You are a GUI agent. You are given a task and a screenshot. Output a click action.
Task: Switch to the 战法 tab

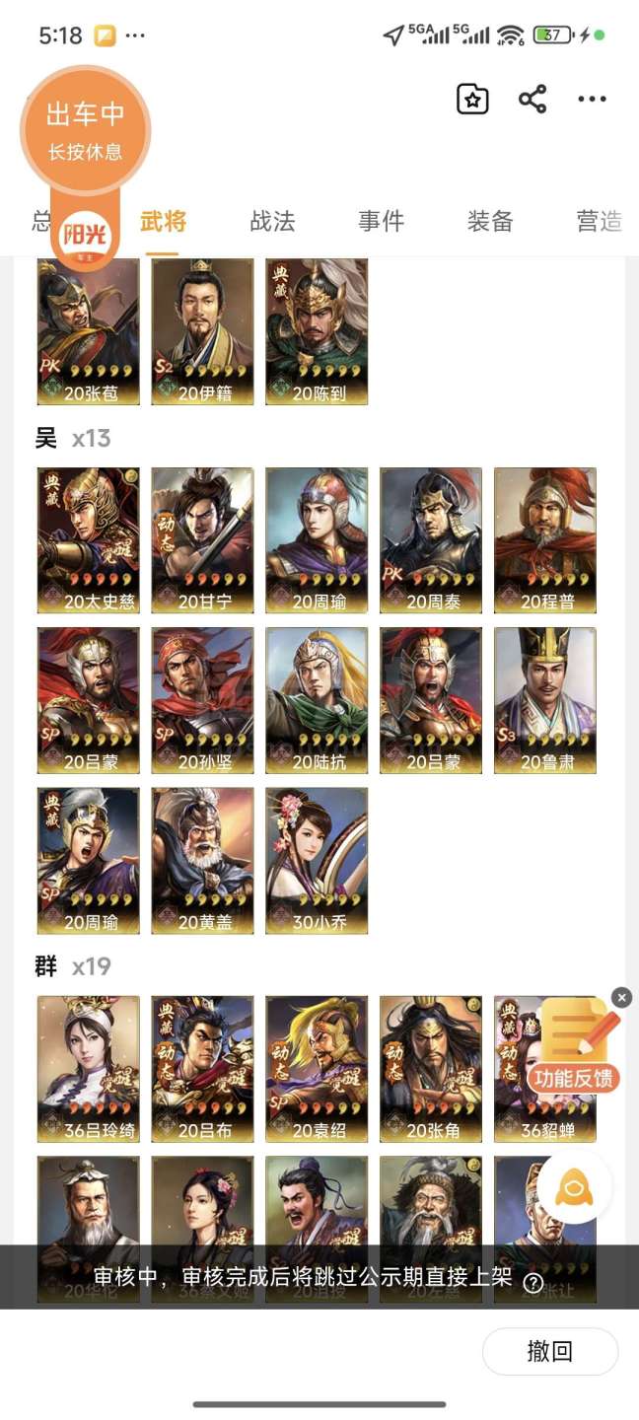click(272, 221)
